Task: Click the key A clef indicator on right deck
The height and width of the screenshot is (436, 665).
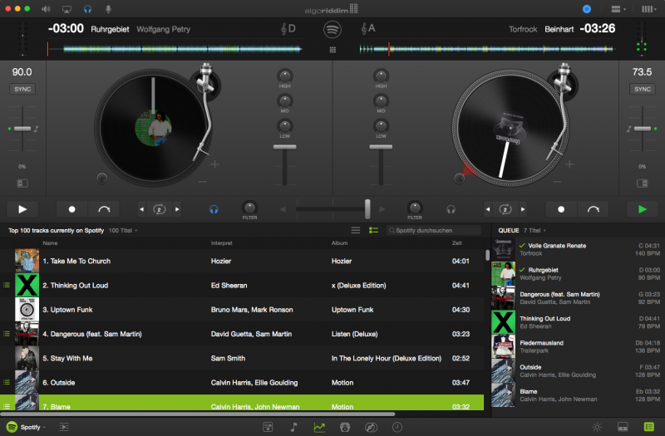Action: pos(367,29)
